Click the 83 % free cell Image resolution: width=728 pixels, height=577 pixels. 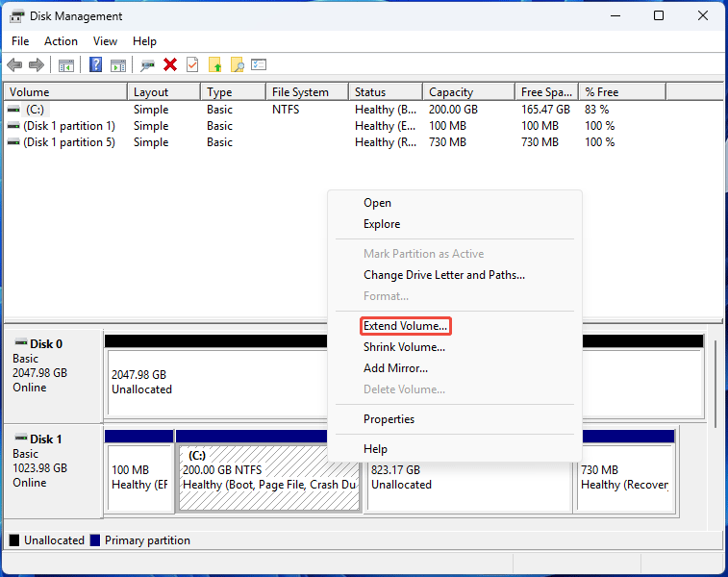point(596,110)
